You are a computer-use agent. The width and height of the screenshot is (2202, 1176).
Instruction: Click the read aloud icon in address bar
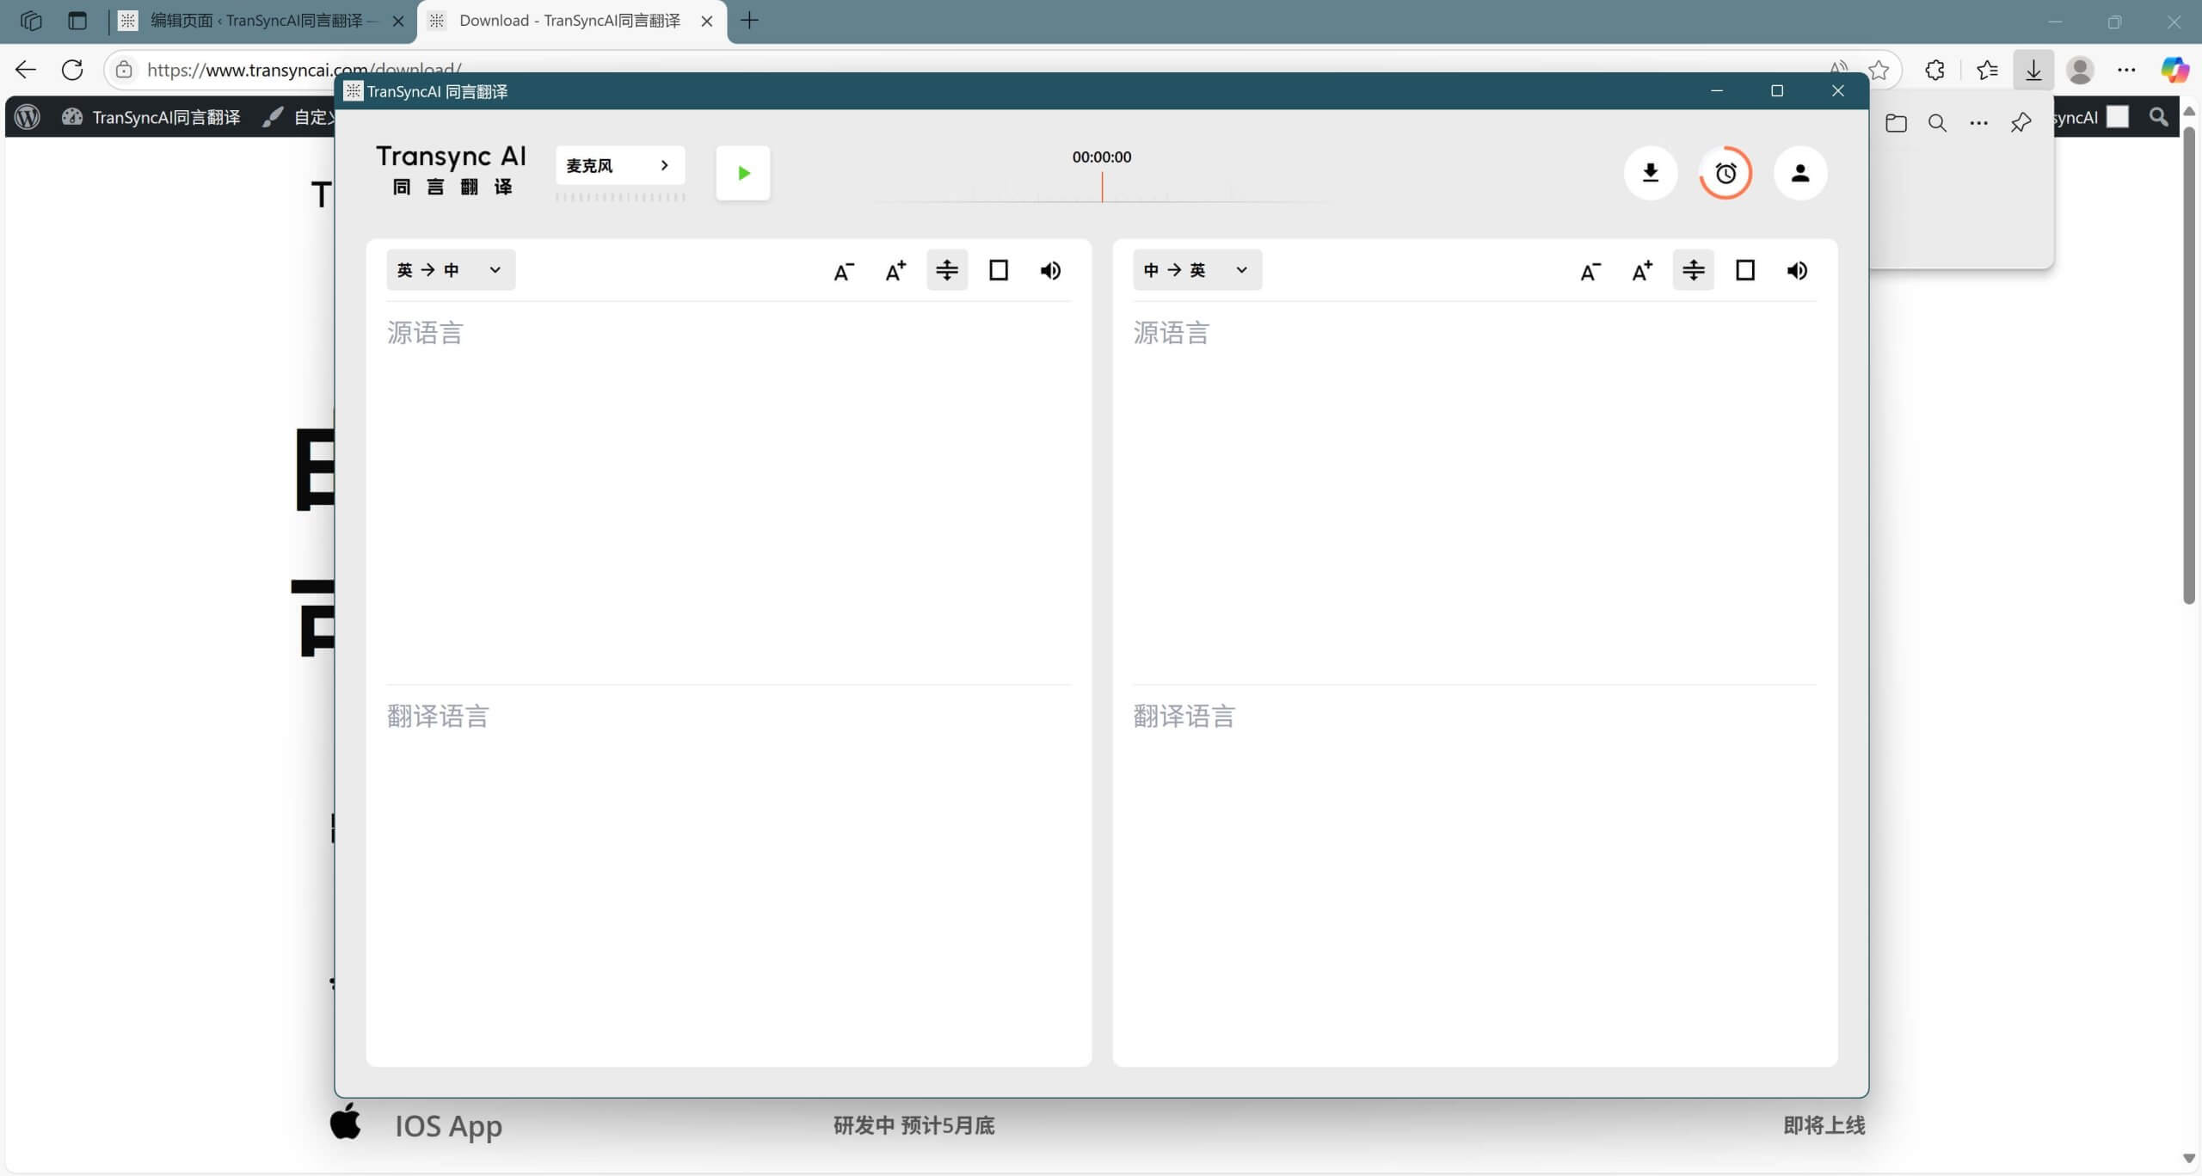(x=1838, y=70)
